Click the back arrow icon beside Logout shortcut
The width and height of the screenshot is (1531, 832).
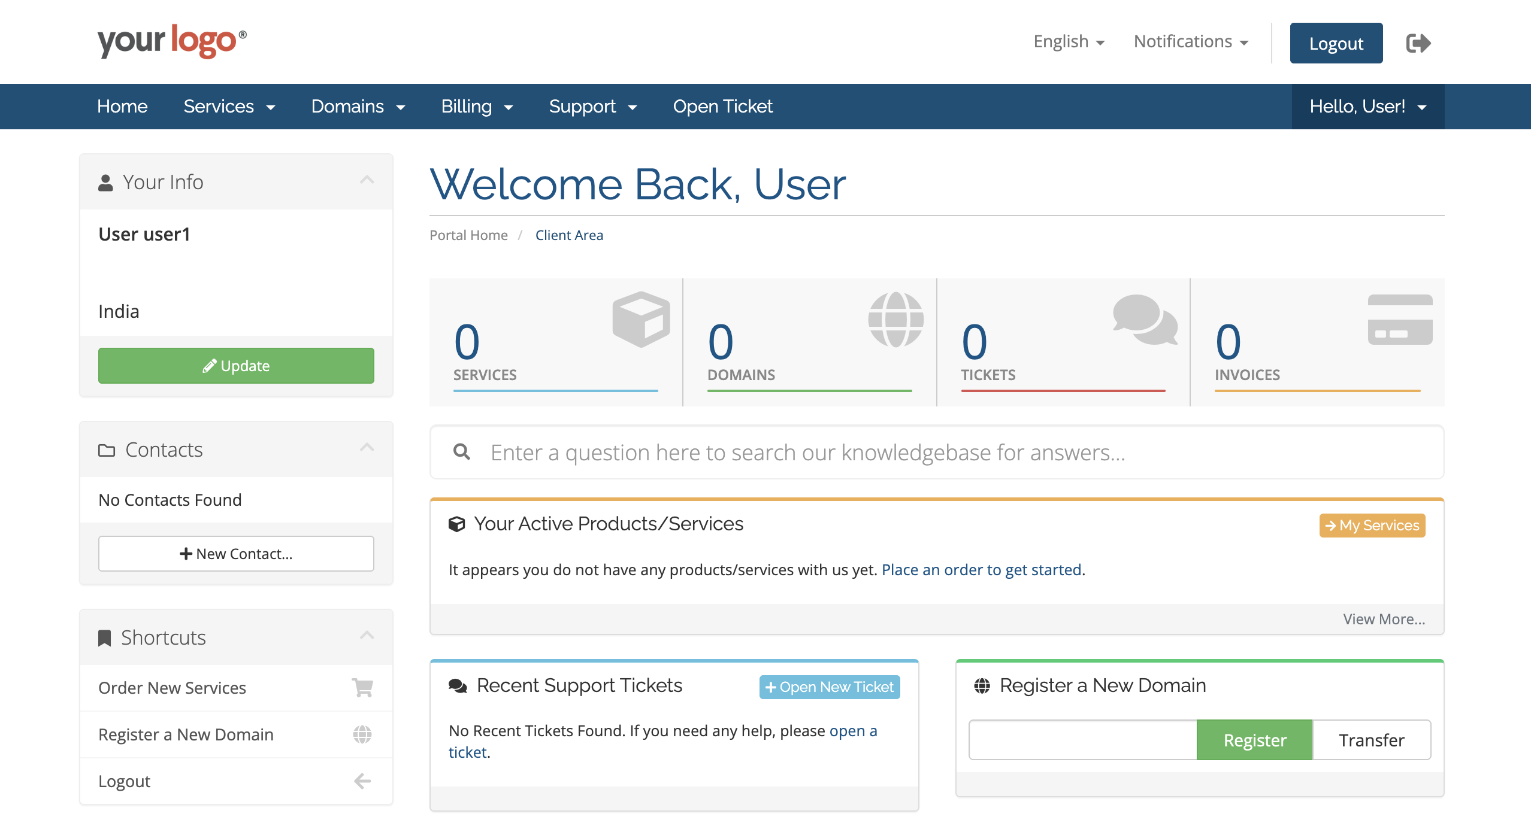(362, 781)
